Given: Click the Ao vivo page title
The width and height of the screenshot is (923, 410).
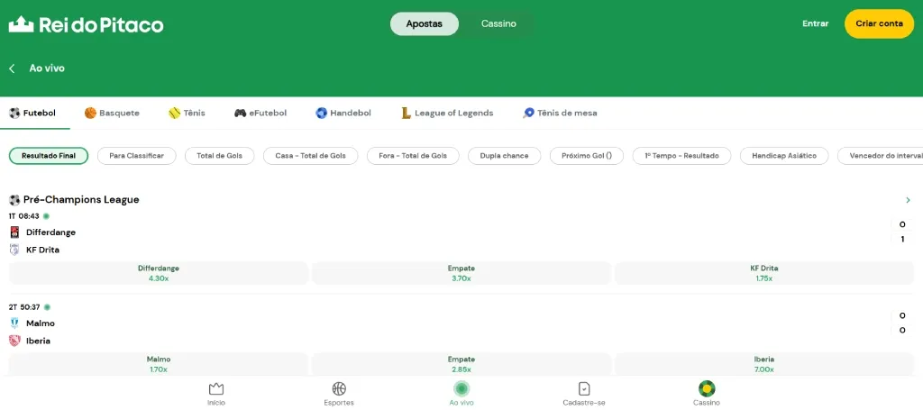Looking at the screenshot, I should [47, 68].
